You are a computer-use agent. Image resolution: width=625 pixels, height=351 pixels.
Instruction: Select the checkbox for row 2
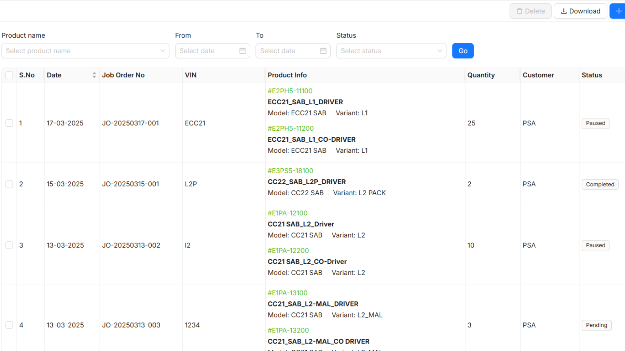[9, 184]
